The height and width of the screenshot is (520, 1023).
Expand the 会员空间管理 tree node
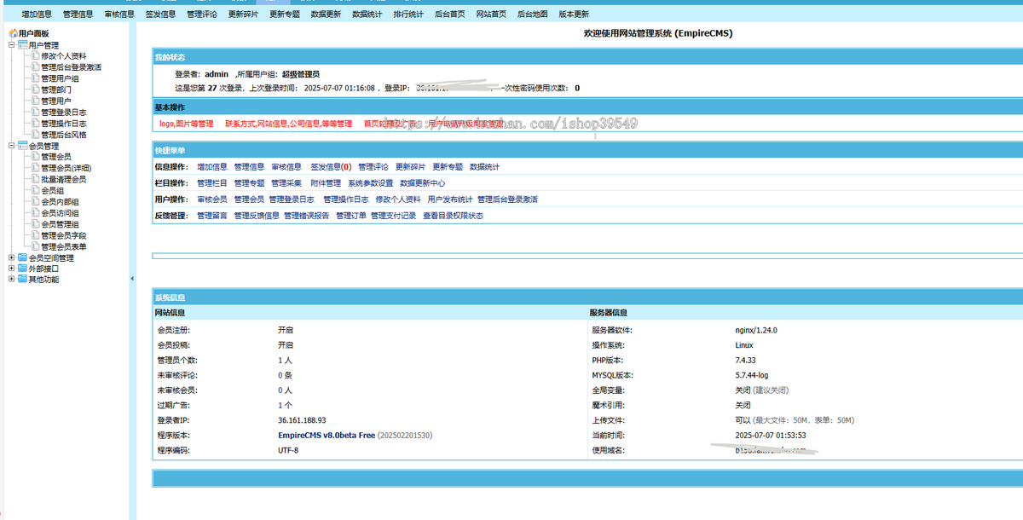(x=11, y=257)
